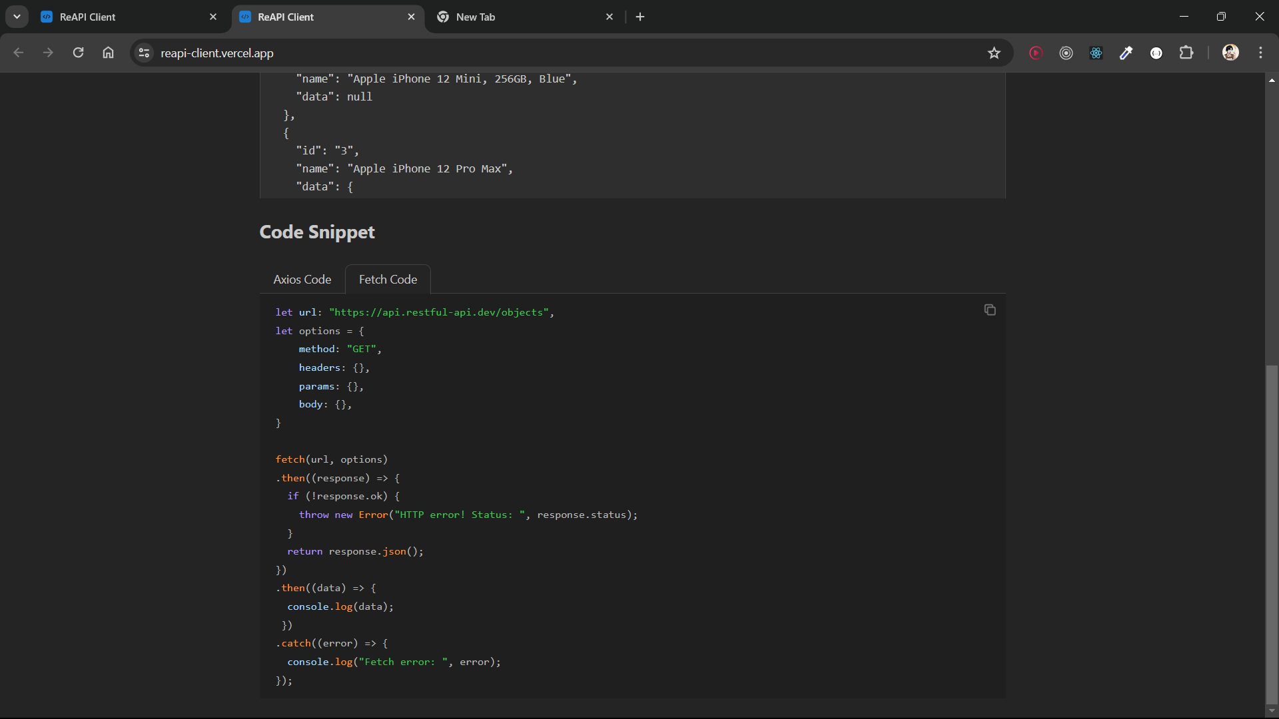Copy the code snippet to clipboard
Image resolution: width=1279 pixels, height=719 pixels.
[990, 310]
